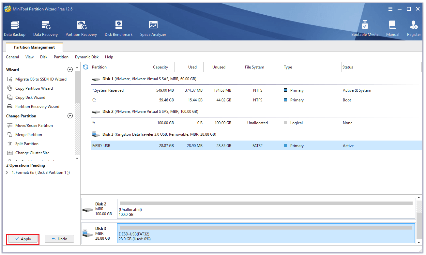
Task: Open the Data Backup tool
Action: click(x=15, y=28)
